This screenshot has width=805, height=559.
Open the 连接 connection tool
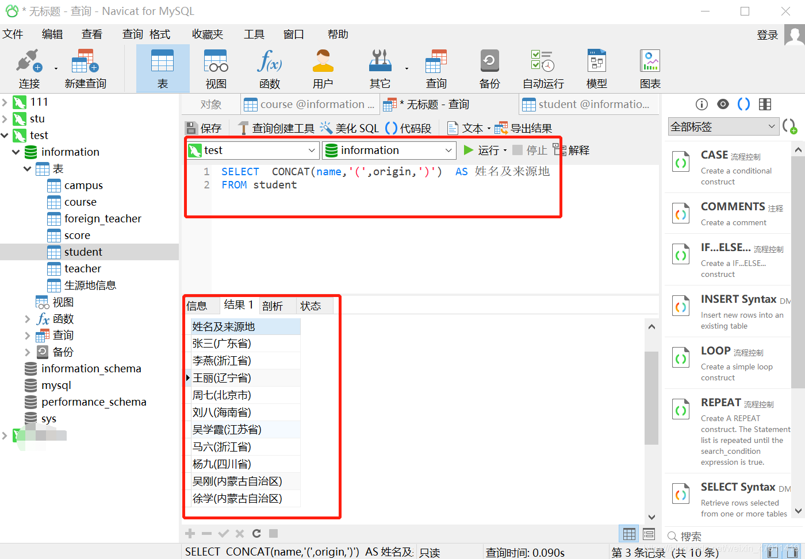pyautogui.click(x=29, y=69)
